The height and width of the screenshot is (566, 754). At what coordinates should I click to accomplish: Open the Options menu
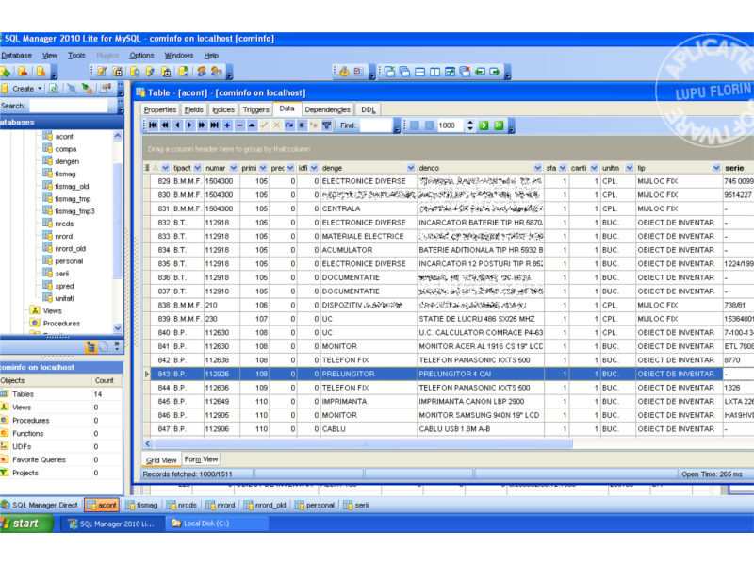click(141, 56)
